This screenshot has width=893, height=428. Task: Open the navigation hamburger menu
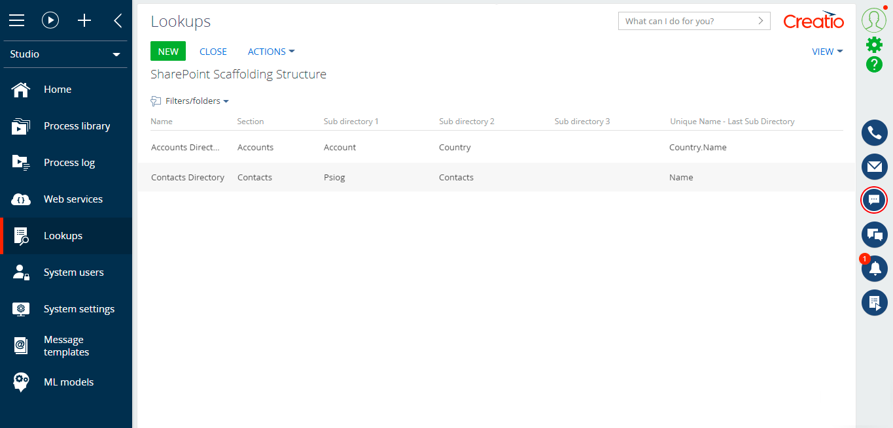(16, 20)
